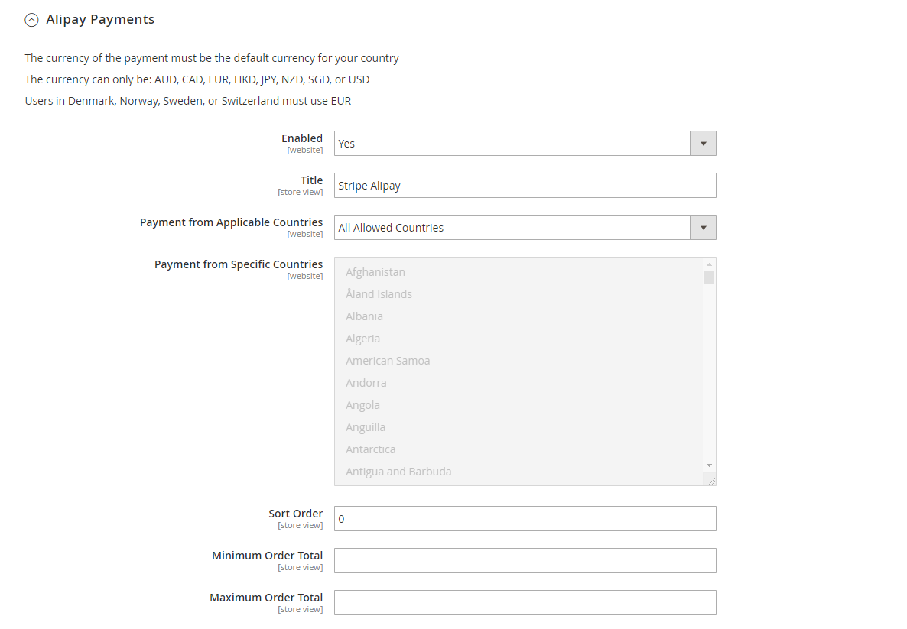The width and height of the screenshot is (907, 629).
Task: Click the country list scroll down arrow
Action: [x=709, y=465]
